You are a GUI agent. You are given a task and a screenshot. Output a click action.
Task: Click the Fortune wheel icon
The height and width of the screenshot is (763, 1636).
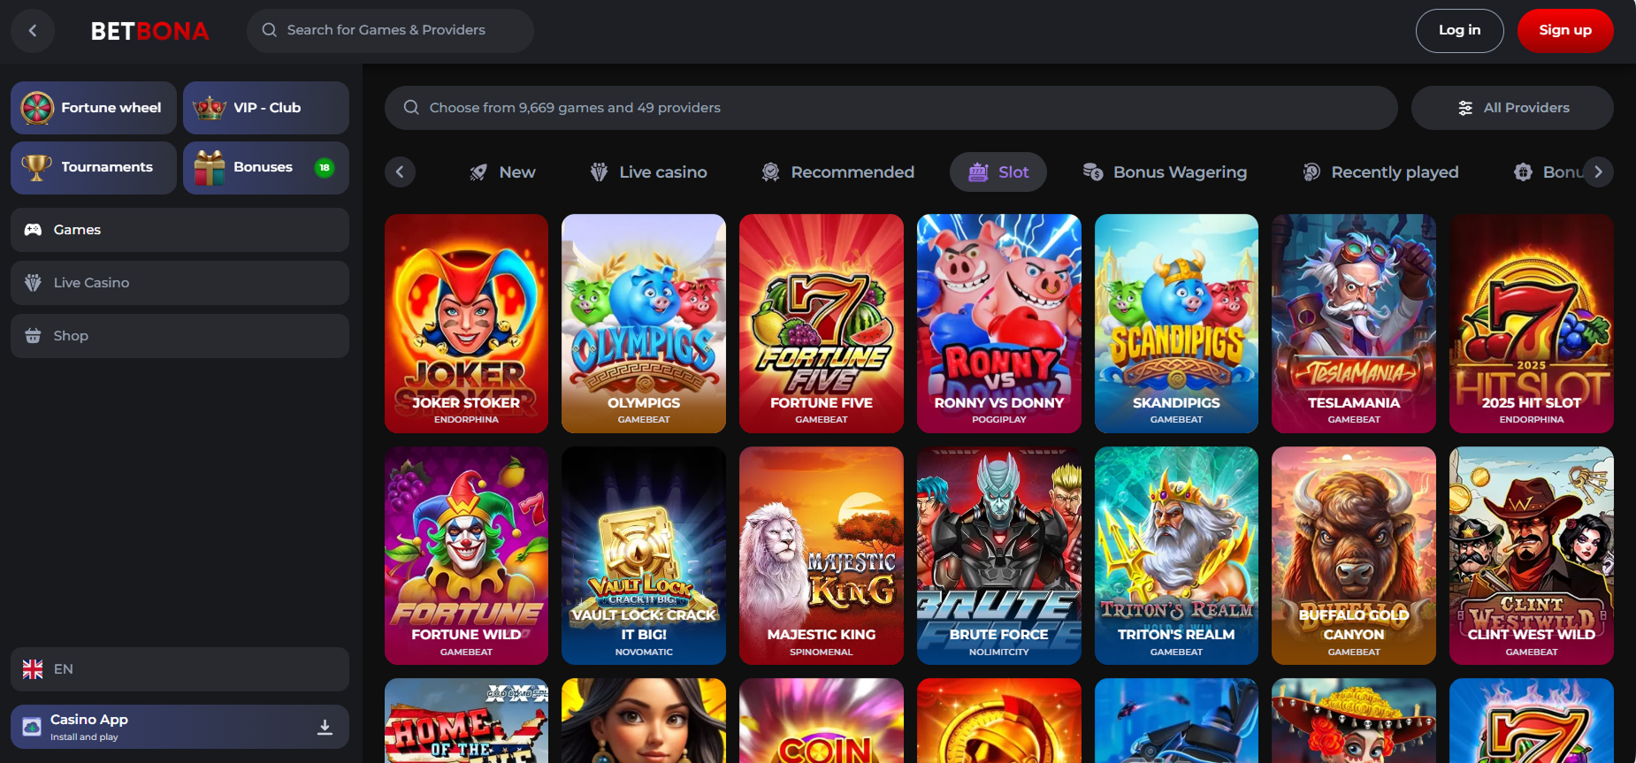coord(37,108)
